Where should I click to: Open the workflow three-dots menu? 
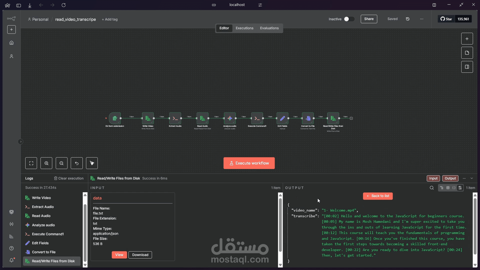pos(422,19)
